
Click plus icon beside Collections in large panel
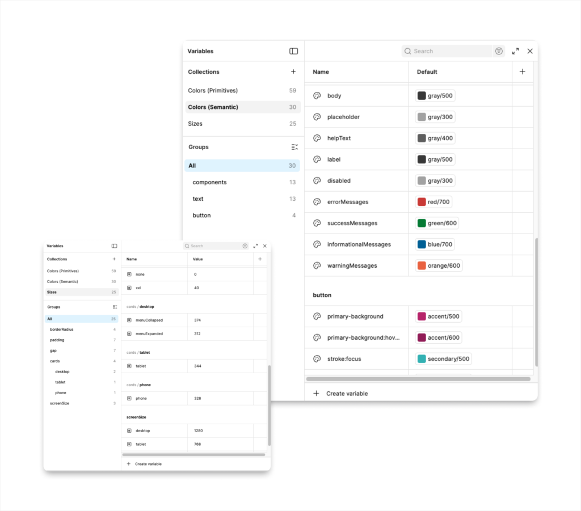pyautogui.click(x=293, y=72)
